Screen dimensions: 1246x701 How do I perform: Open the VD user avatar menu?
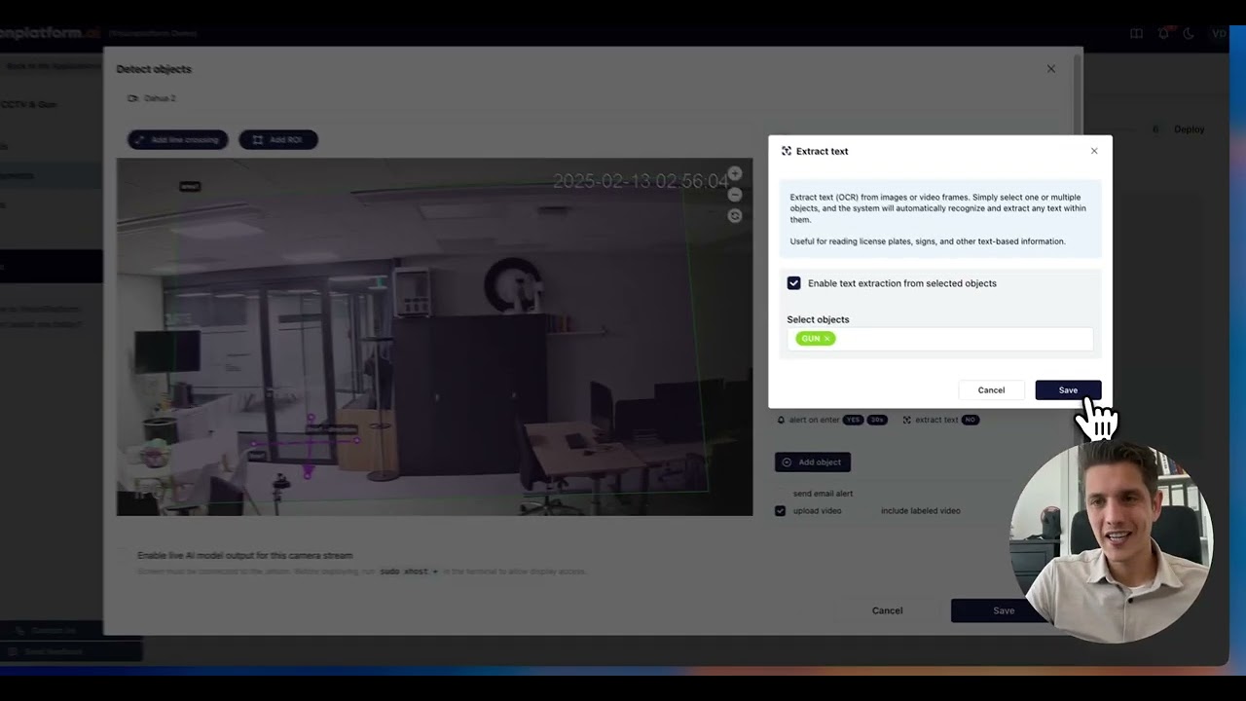coord(1219,33)
